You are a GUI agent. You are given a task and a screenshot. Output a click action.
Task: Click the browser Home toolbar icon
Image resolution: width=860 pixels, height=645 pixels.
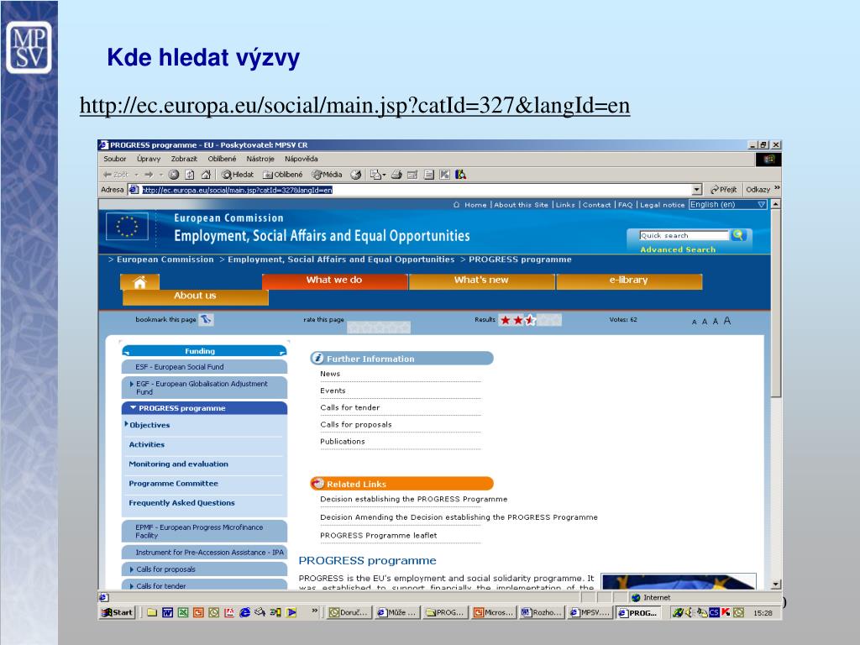point(206,175)
